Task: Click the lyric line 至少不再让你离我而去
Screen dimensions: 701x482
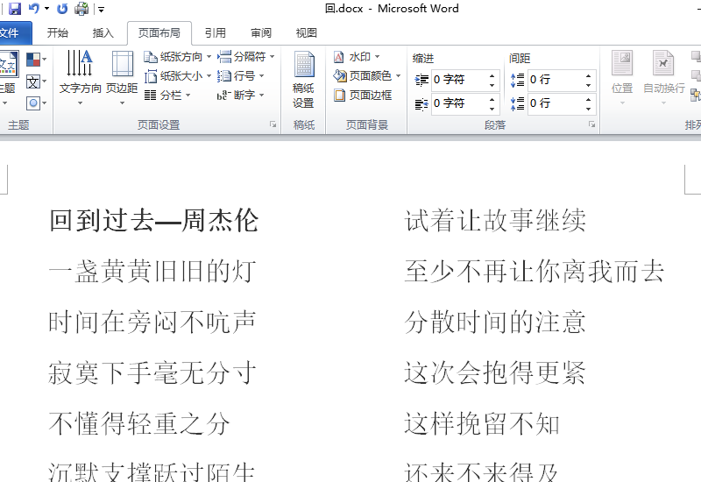Action: [535, 272]
